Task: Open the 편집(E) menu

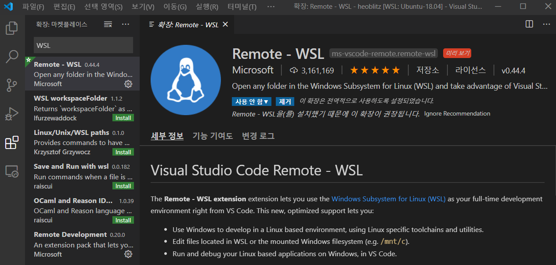Action: [x=64, y=7]
